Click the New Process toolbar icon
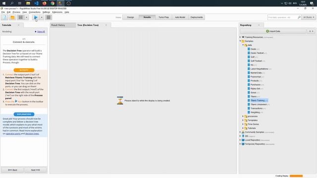The height and width of the screenshot is (178, 317). click(x=4, y=17)
